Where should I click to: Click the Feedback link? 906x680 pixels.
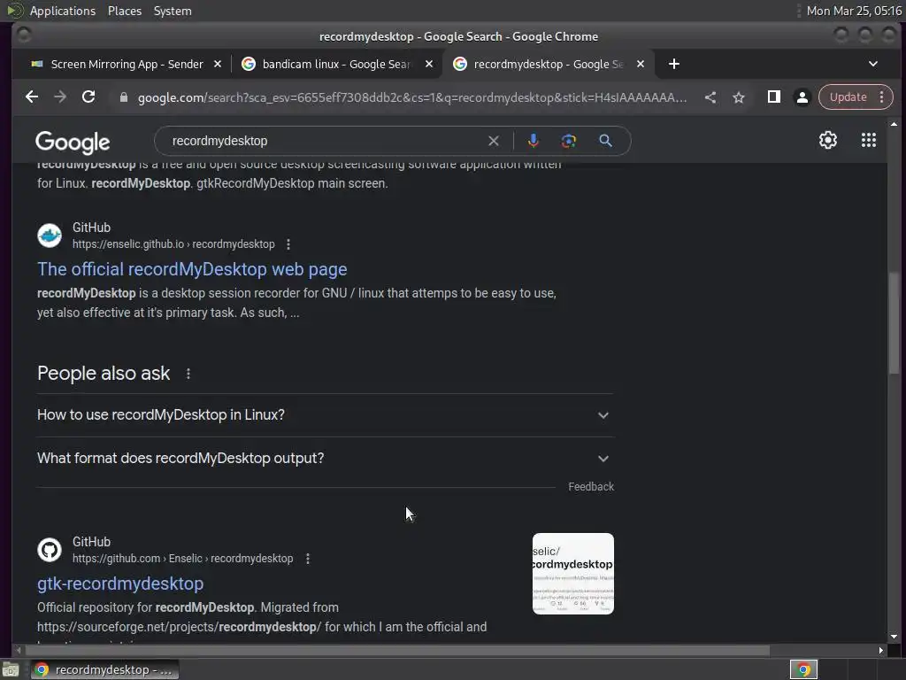pyautogui.click(x=590, y=487)
